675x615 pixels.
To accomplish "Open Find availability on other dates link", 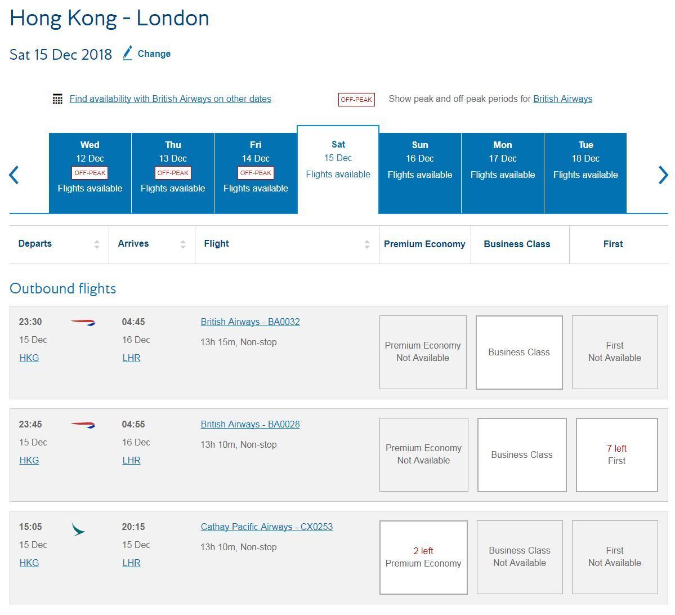I will coord(171,99).
